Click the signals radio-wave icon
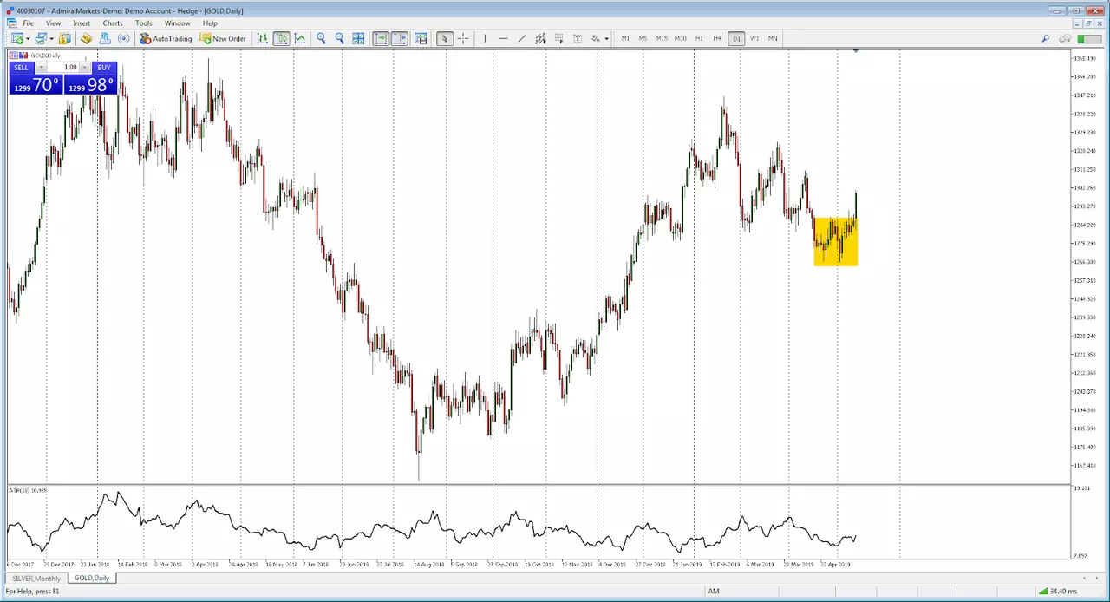The image size is (1110, 602). (123, 38)
